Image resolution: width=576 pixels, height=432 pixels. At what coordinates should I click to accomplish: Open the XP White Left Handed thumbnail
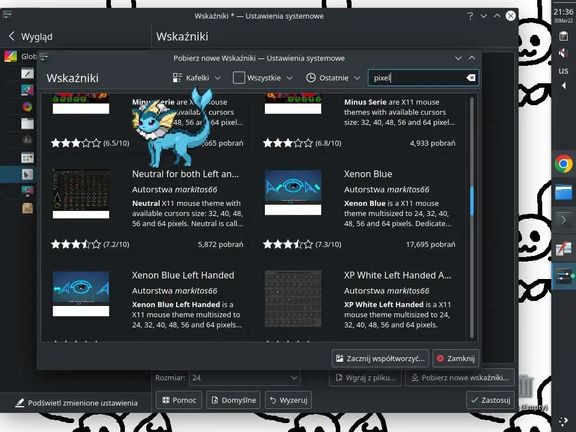[x=292, y=299]
